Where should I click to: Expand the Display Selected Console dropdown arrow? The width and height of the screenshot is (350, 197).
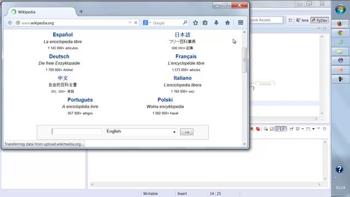302,129
